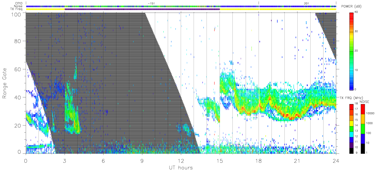
Task: Click the purple segment of TX Freq strip
Action: pyautogui.click(x=142, y=9)
